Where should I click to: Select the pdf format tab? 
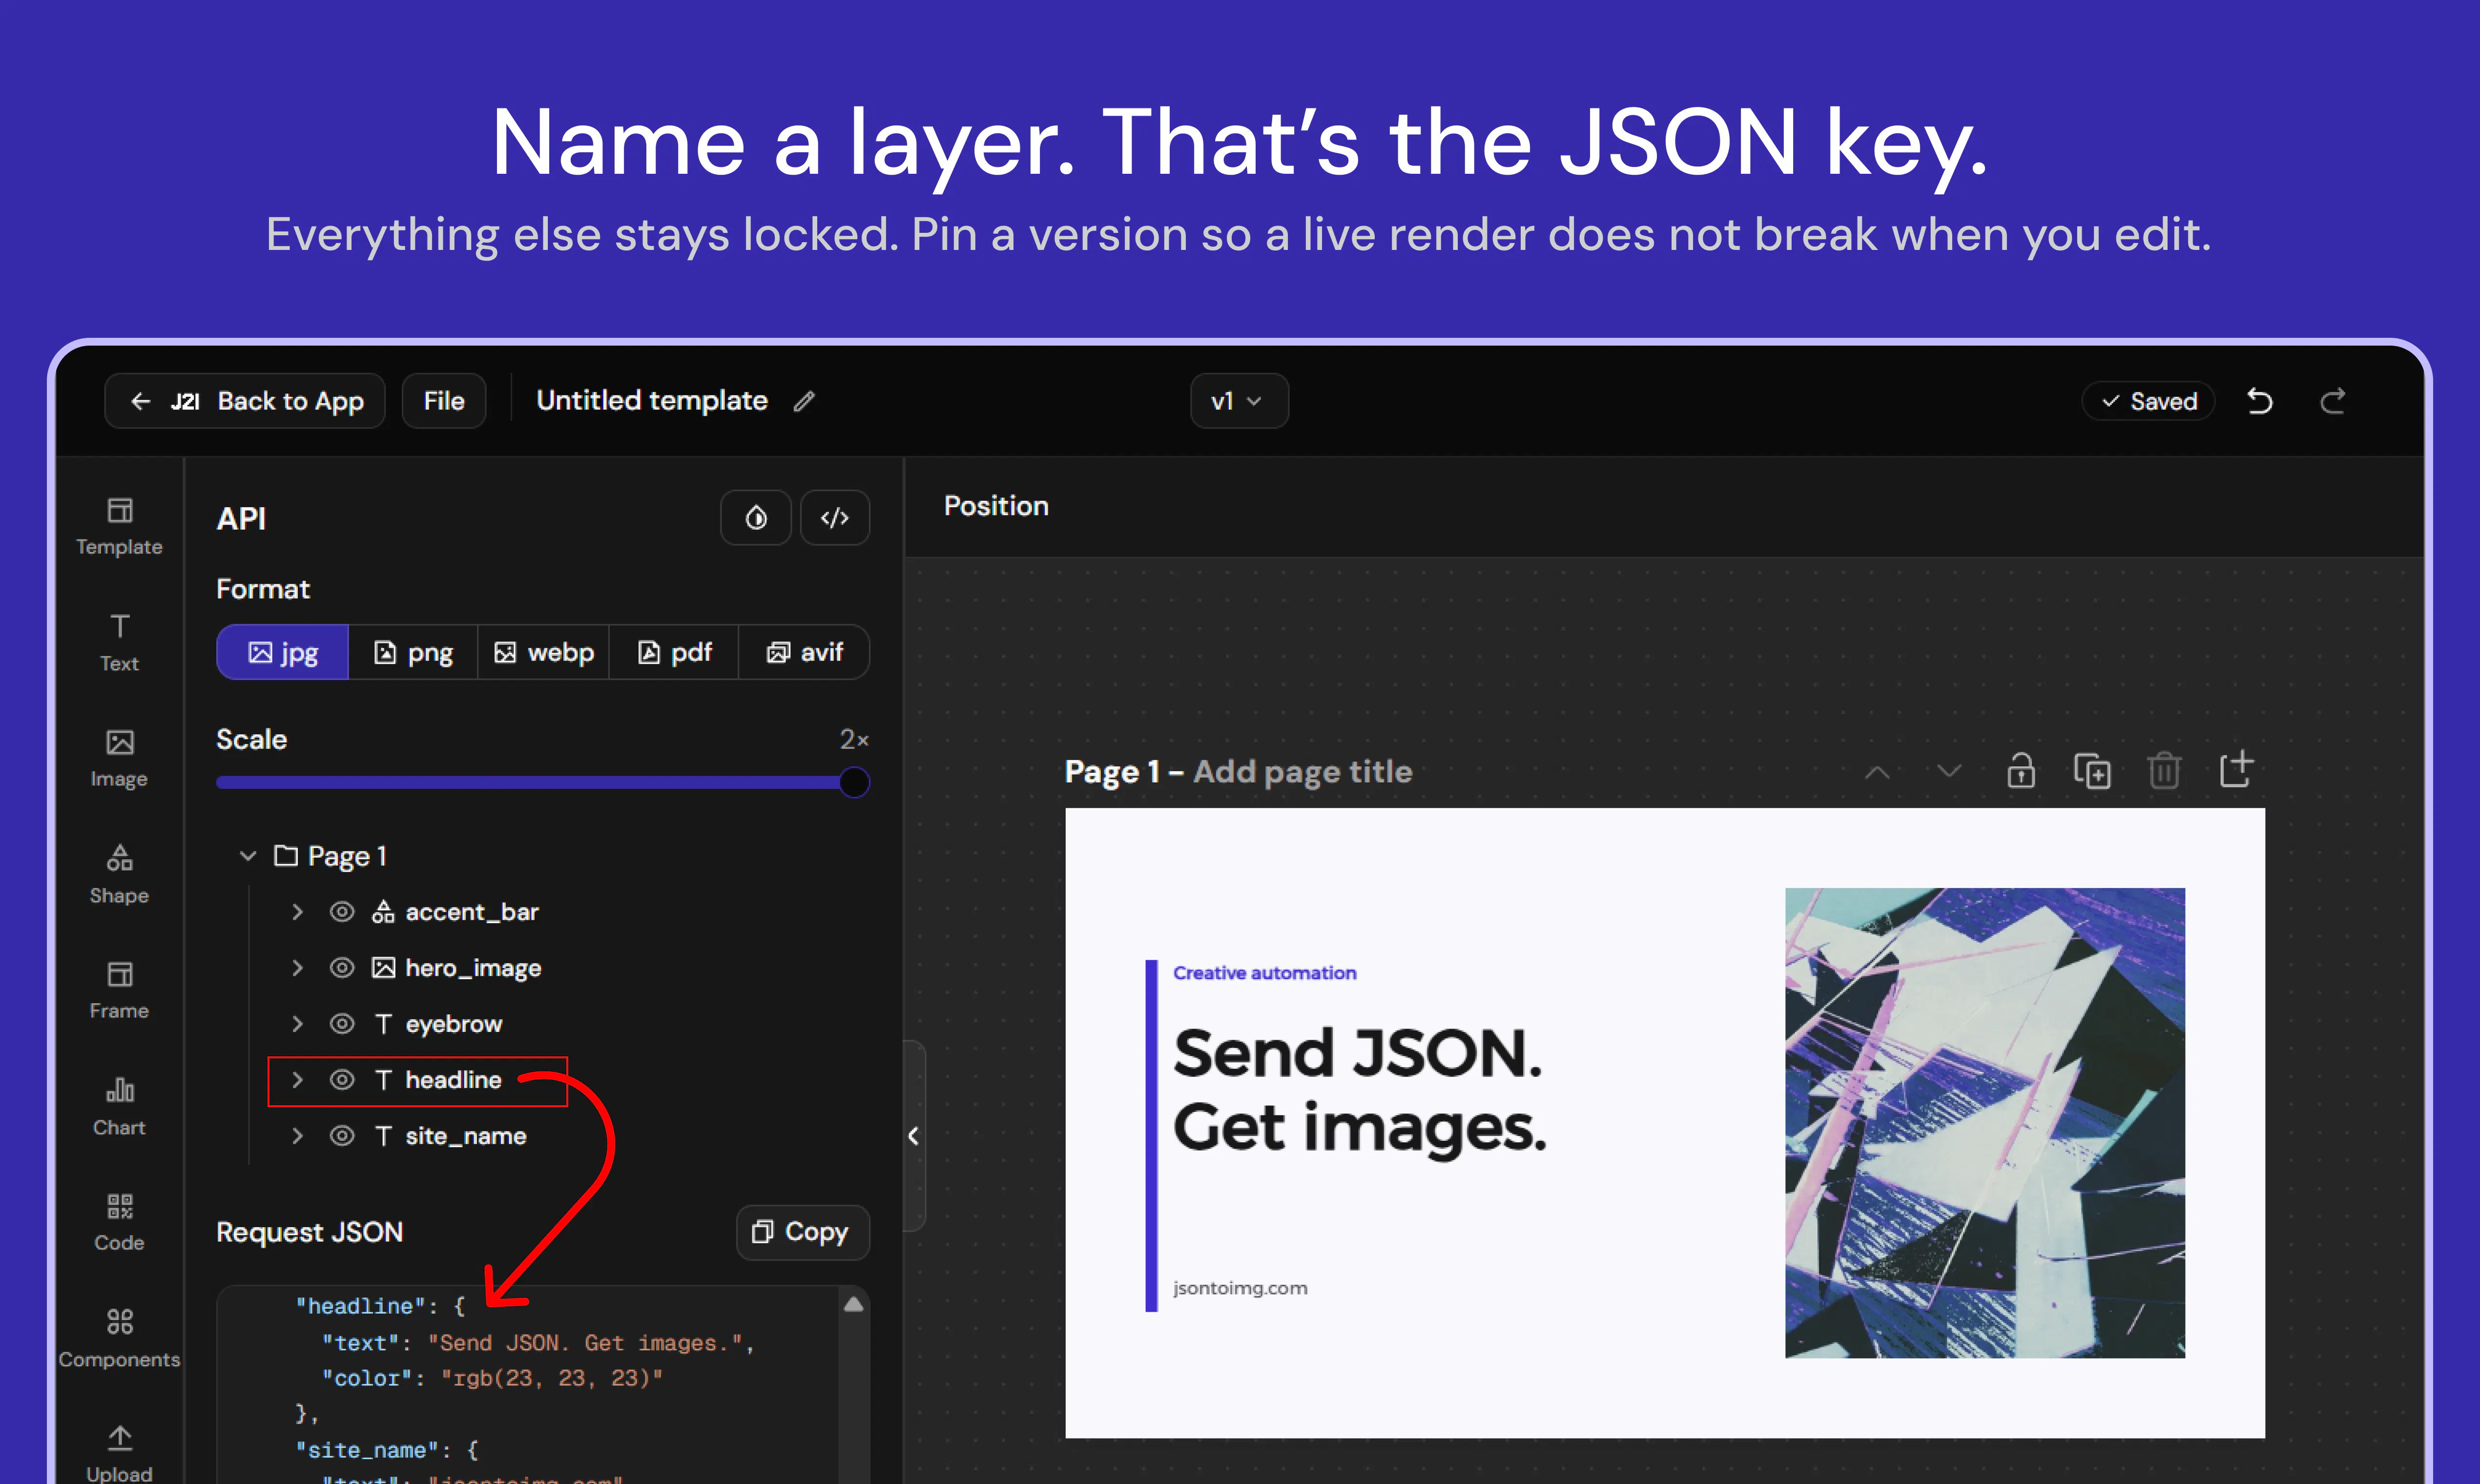pyautogui.click(x=674, y=653)
